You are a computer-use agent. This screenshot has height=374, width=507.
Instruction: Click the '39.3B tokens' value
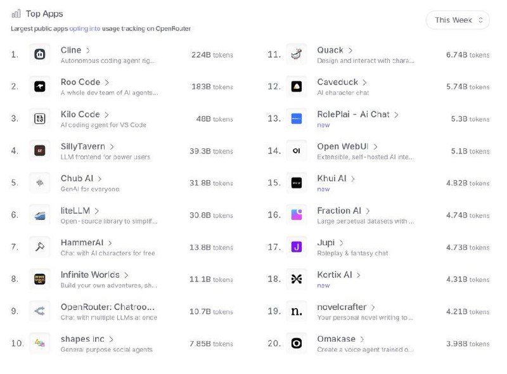coord(211,151)
